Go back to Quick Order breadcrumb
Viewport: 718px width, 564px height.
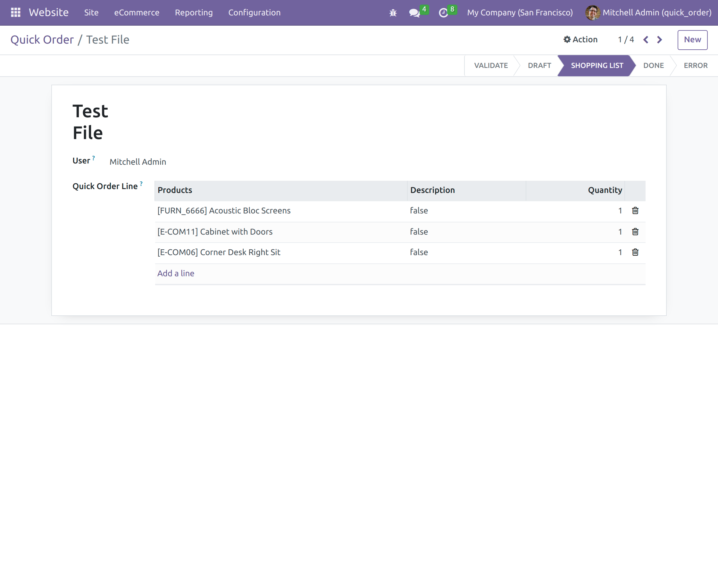42,40
